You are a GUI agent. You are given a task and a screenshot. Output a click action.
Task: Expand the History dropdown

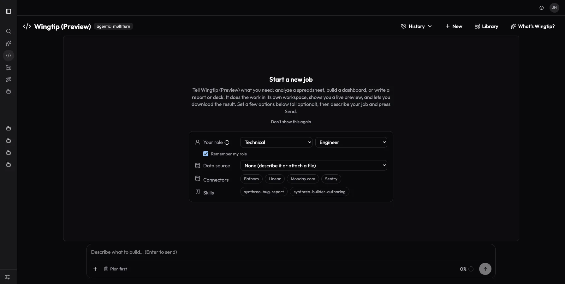pyautogui.click(x=416, y=26)
